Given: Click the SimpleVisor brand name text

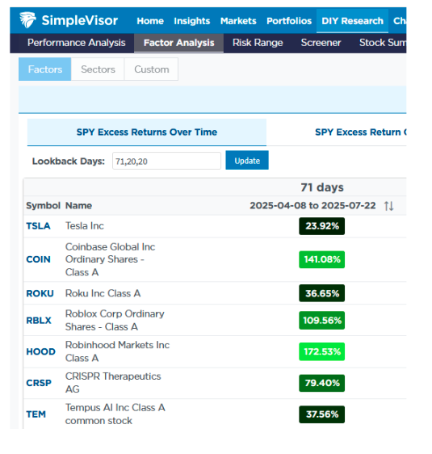Looking at the screenshot, I should (x=80, y=20).
